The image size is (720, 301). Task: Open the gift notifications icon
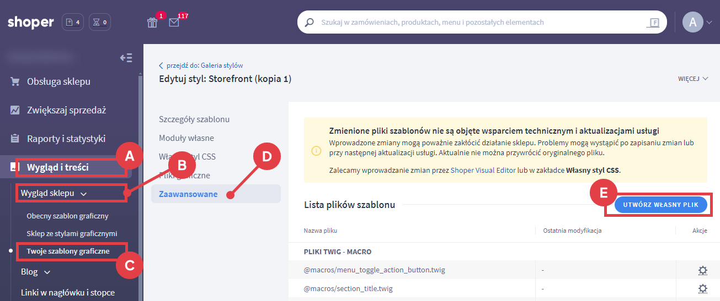click(152, 23)
